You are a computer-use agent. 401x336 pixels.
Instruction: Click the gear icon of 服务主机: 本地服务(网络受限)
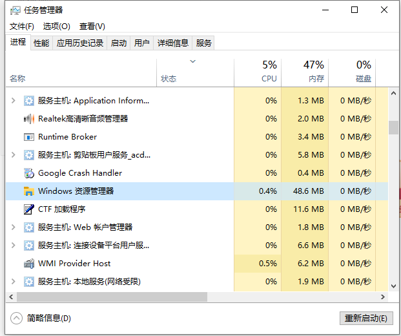[x=29, y=282]
